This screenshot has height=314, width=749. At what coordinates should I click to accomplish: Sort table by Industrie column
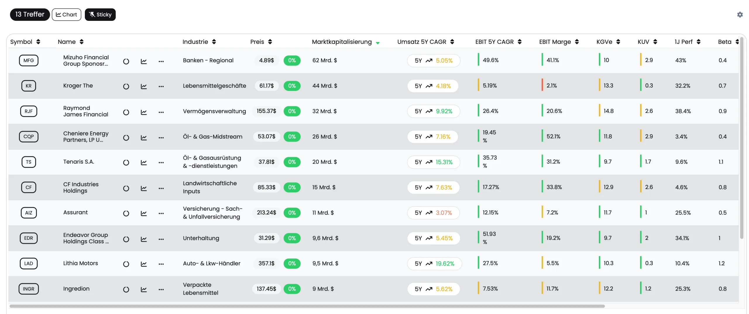point(199,42)
